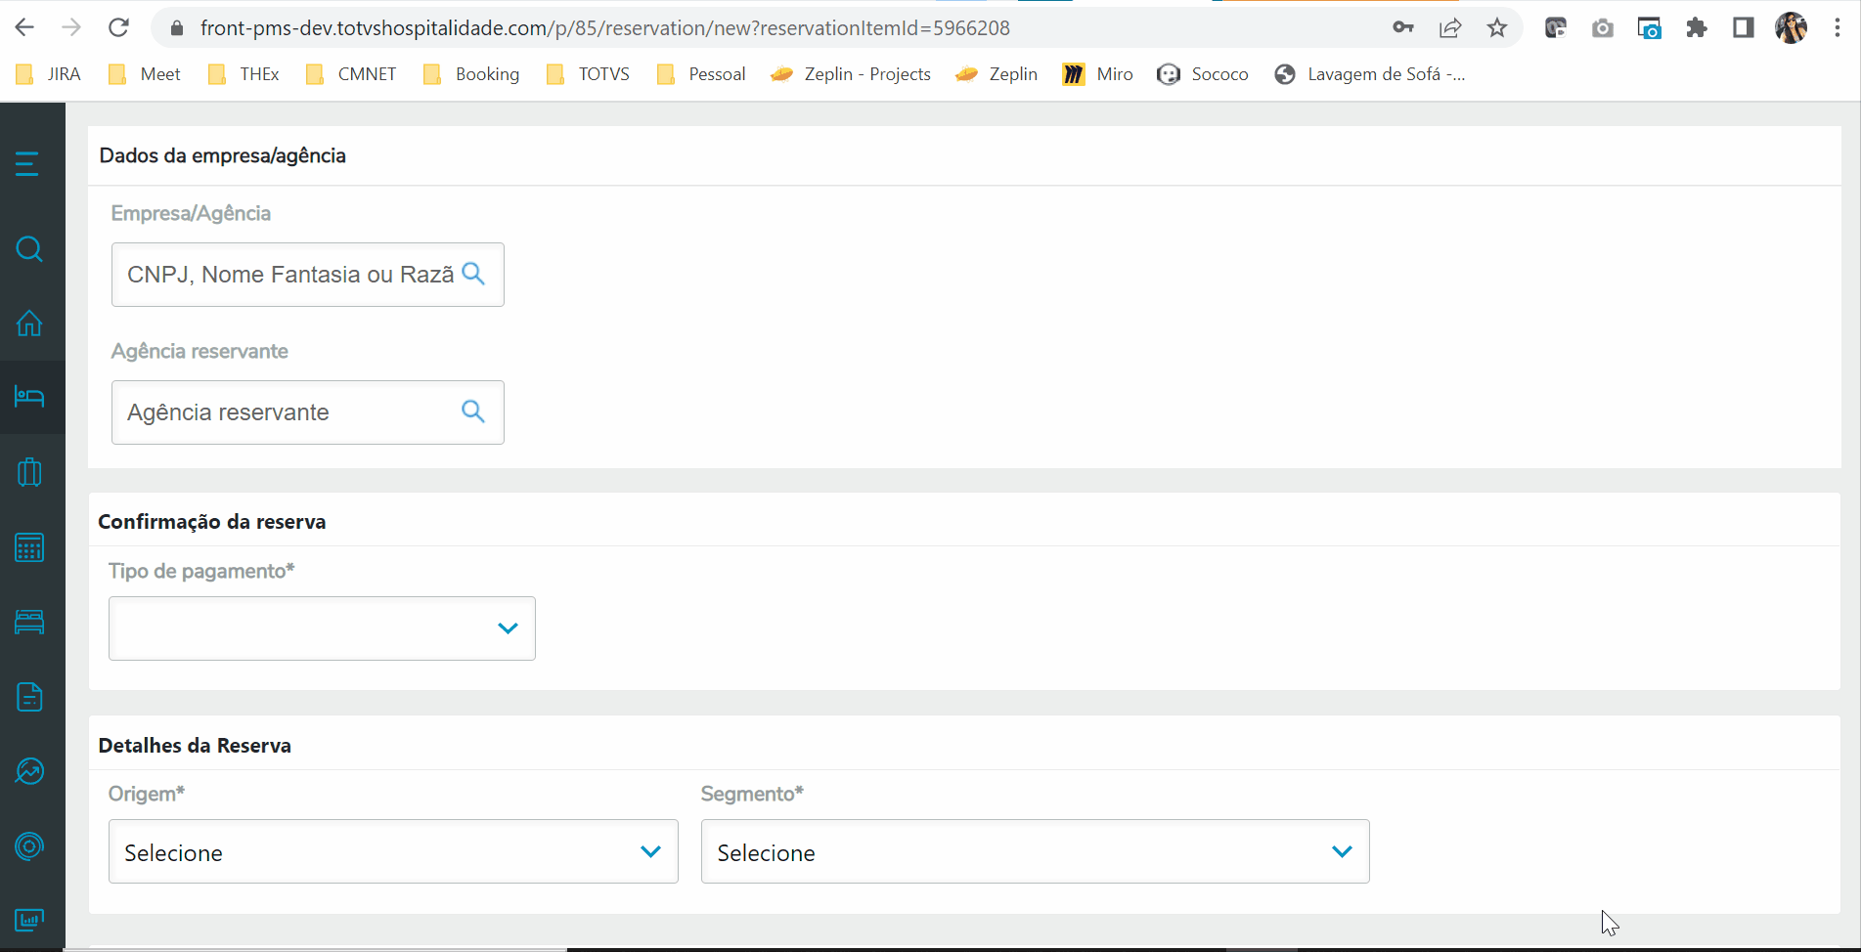Open the TOTVS bookmark folder
Viewport: 1861px width, 952px height.
(x=587, y=74)
